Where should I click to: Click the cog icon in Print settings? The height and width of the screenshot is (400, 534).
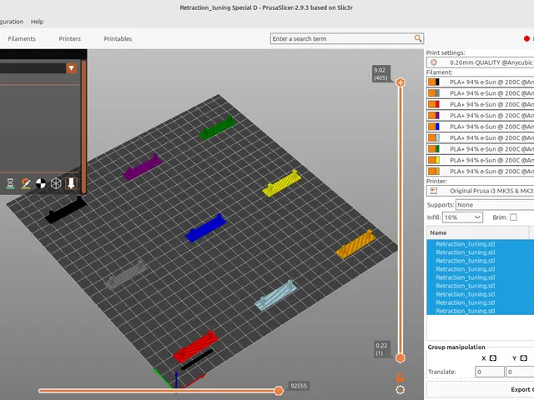[x=434, y=62]
